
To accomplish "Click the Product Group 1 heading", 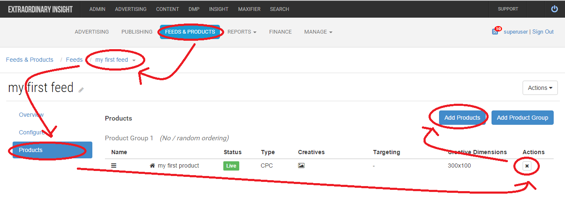I will pyautogui.click(x=129, y=138).
